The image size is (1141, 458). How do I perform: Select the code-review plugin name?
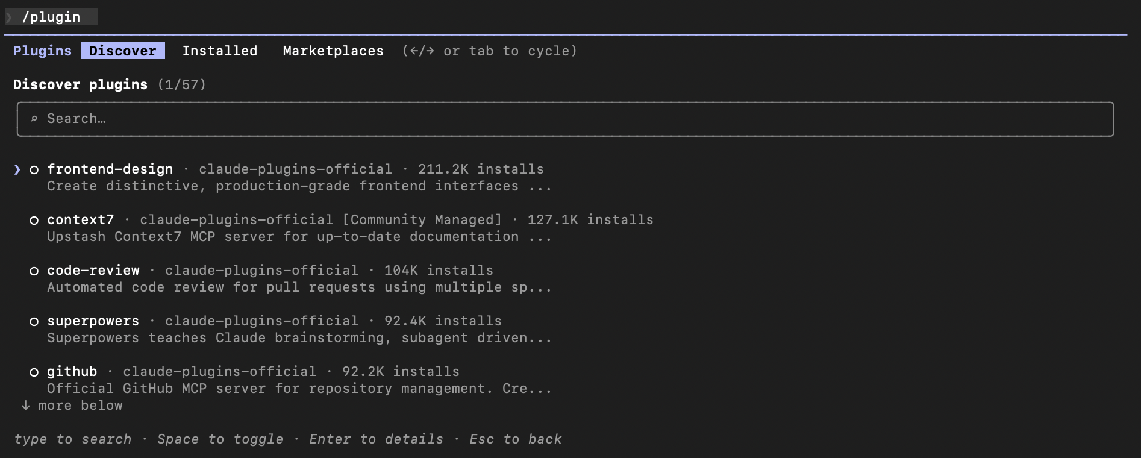click(x=93, y=271)
